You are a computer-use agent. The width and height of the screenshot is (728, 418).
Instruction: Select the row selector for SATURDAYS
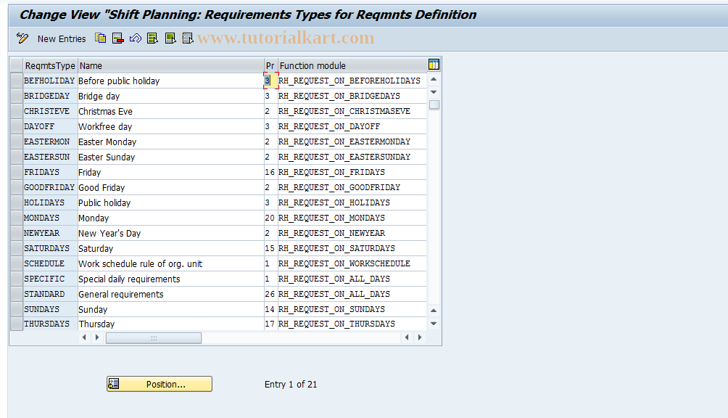pyautogui.click(x=17, y=248)
